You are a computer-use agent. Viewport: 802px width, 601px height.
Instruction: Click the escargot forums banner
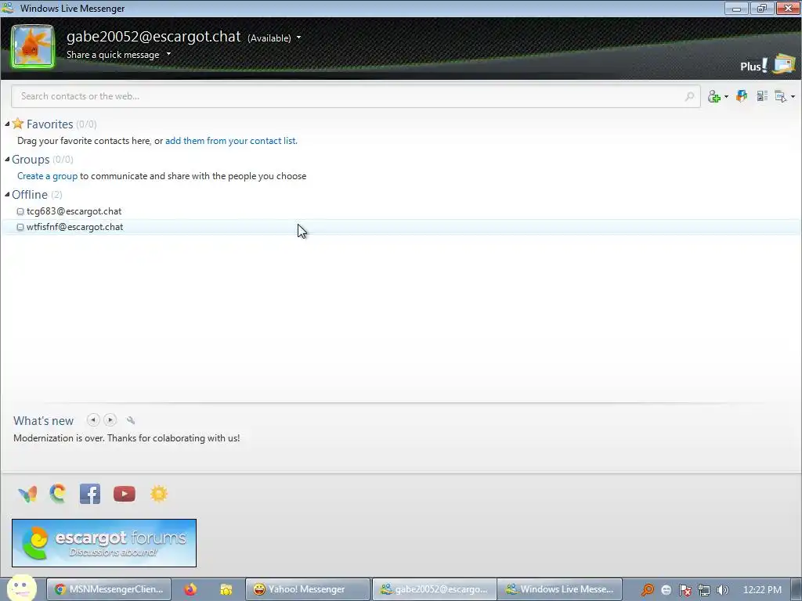click(x=104, y=543)
